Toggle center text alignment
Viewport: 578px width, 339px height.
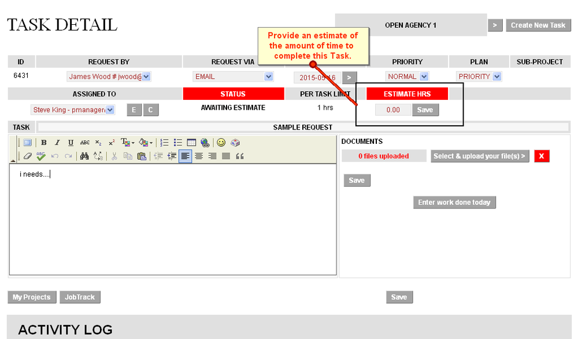coord(198,156)
